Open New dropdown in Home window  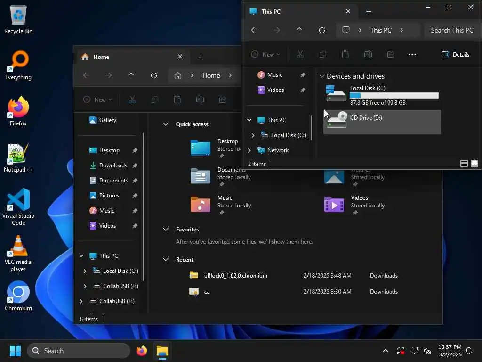point(98,100)
